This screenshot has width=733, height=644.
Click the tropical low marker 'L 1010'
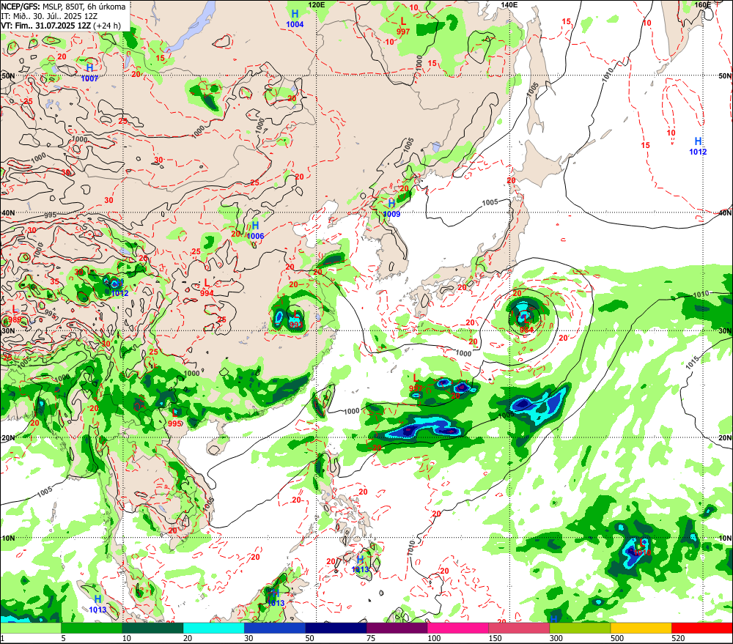(642, 547)
